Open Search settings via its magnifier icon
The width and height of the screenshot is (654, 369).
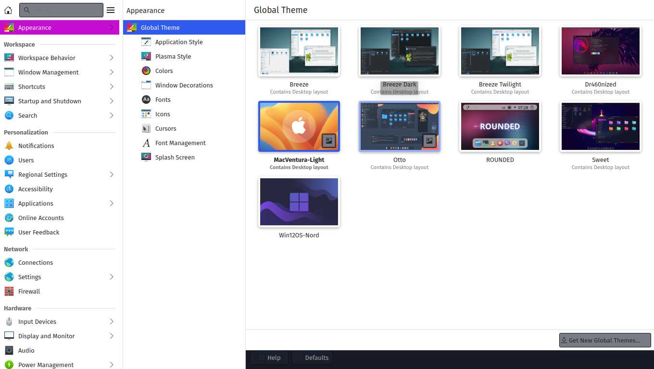pyautogui.click(x=9, y=115)
